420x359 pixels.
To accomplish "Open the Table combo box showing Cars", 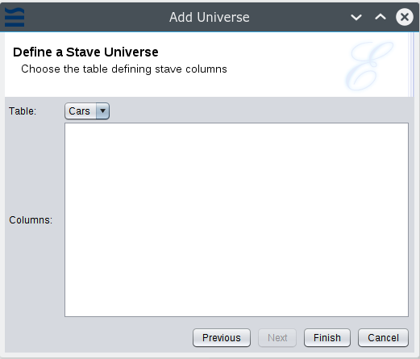I will click(87, 111).
